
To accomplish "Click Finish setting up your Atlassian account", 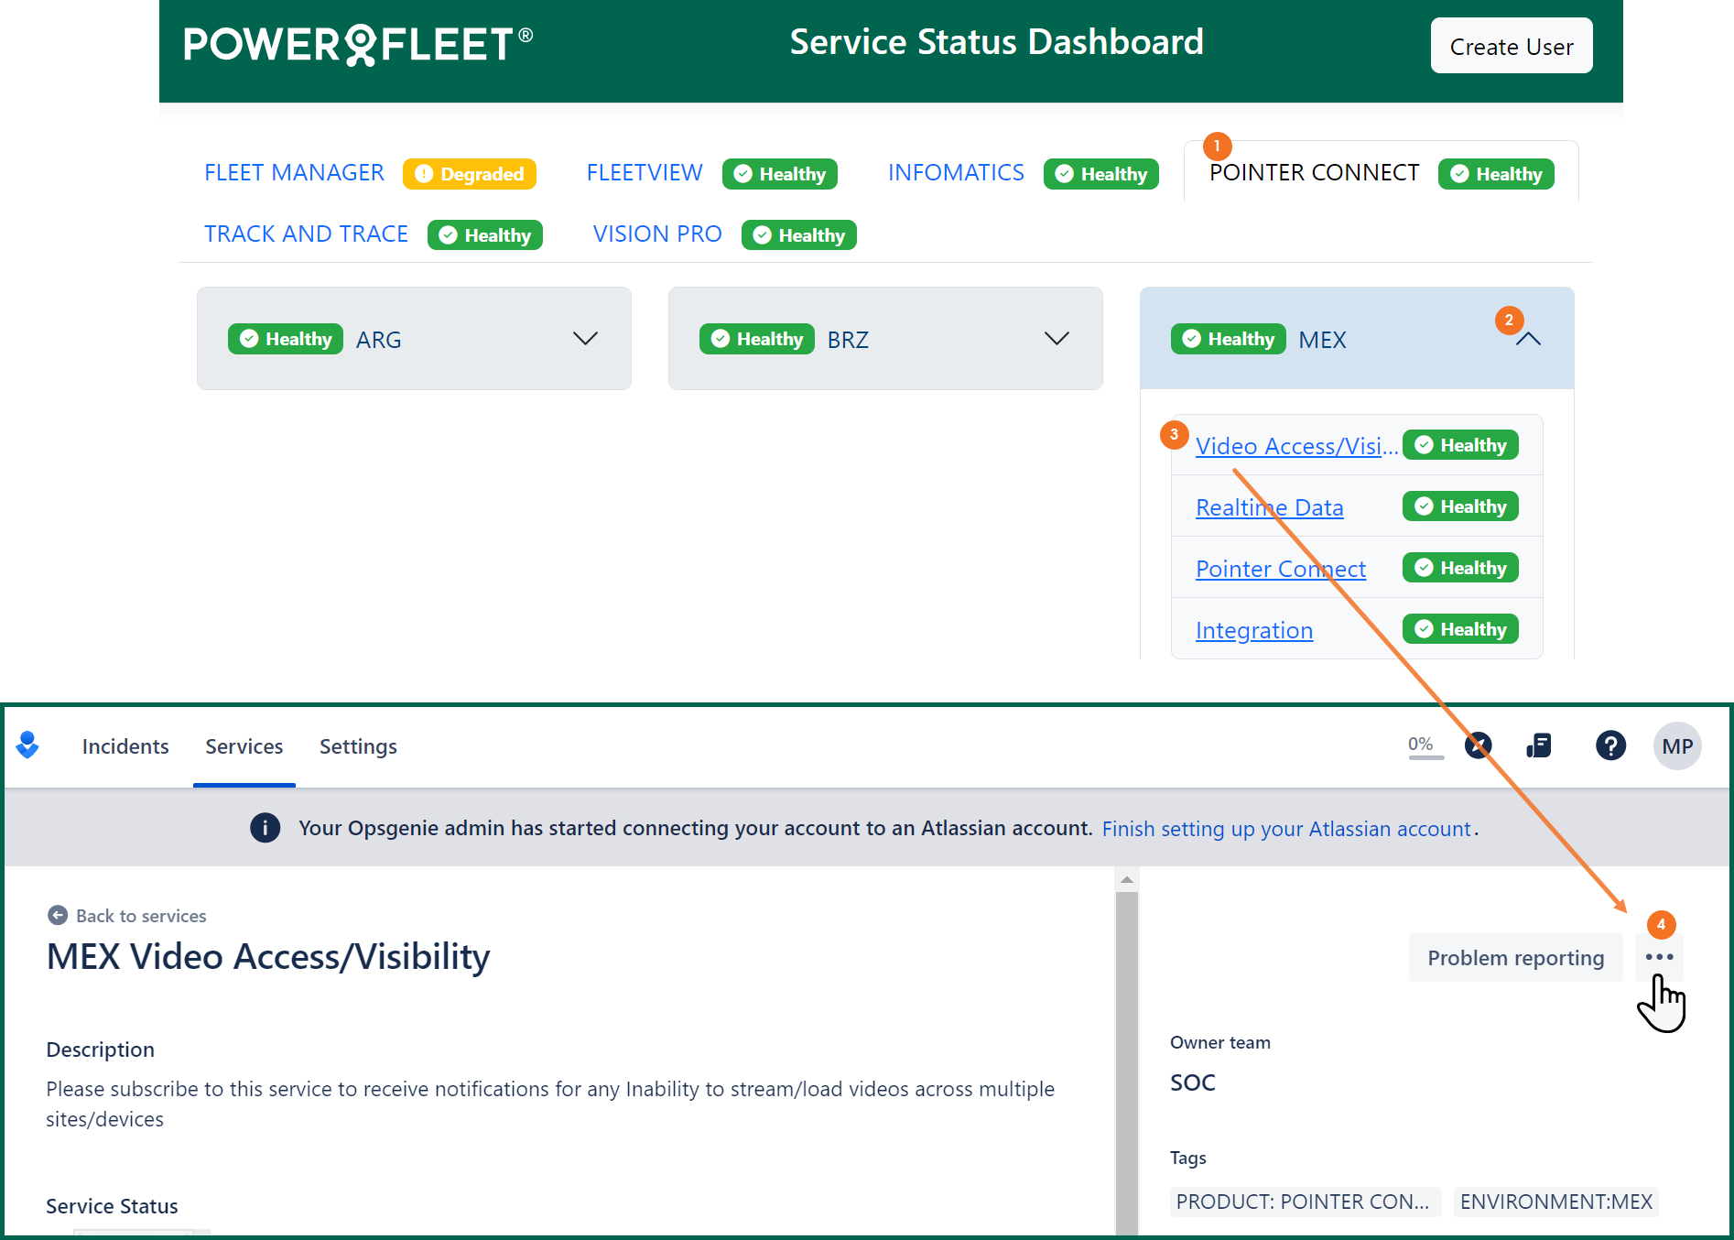I will coord(1286,829).
